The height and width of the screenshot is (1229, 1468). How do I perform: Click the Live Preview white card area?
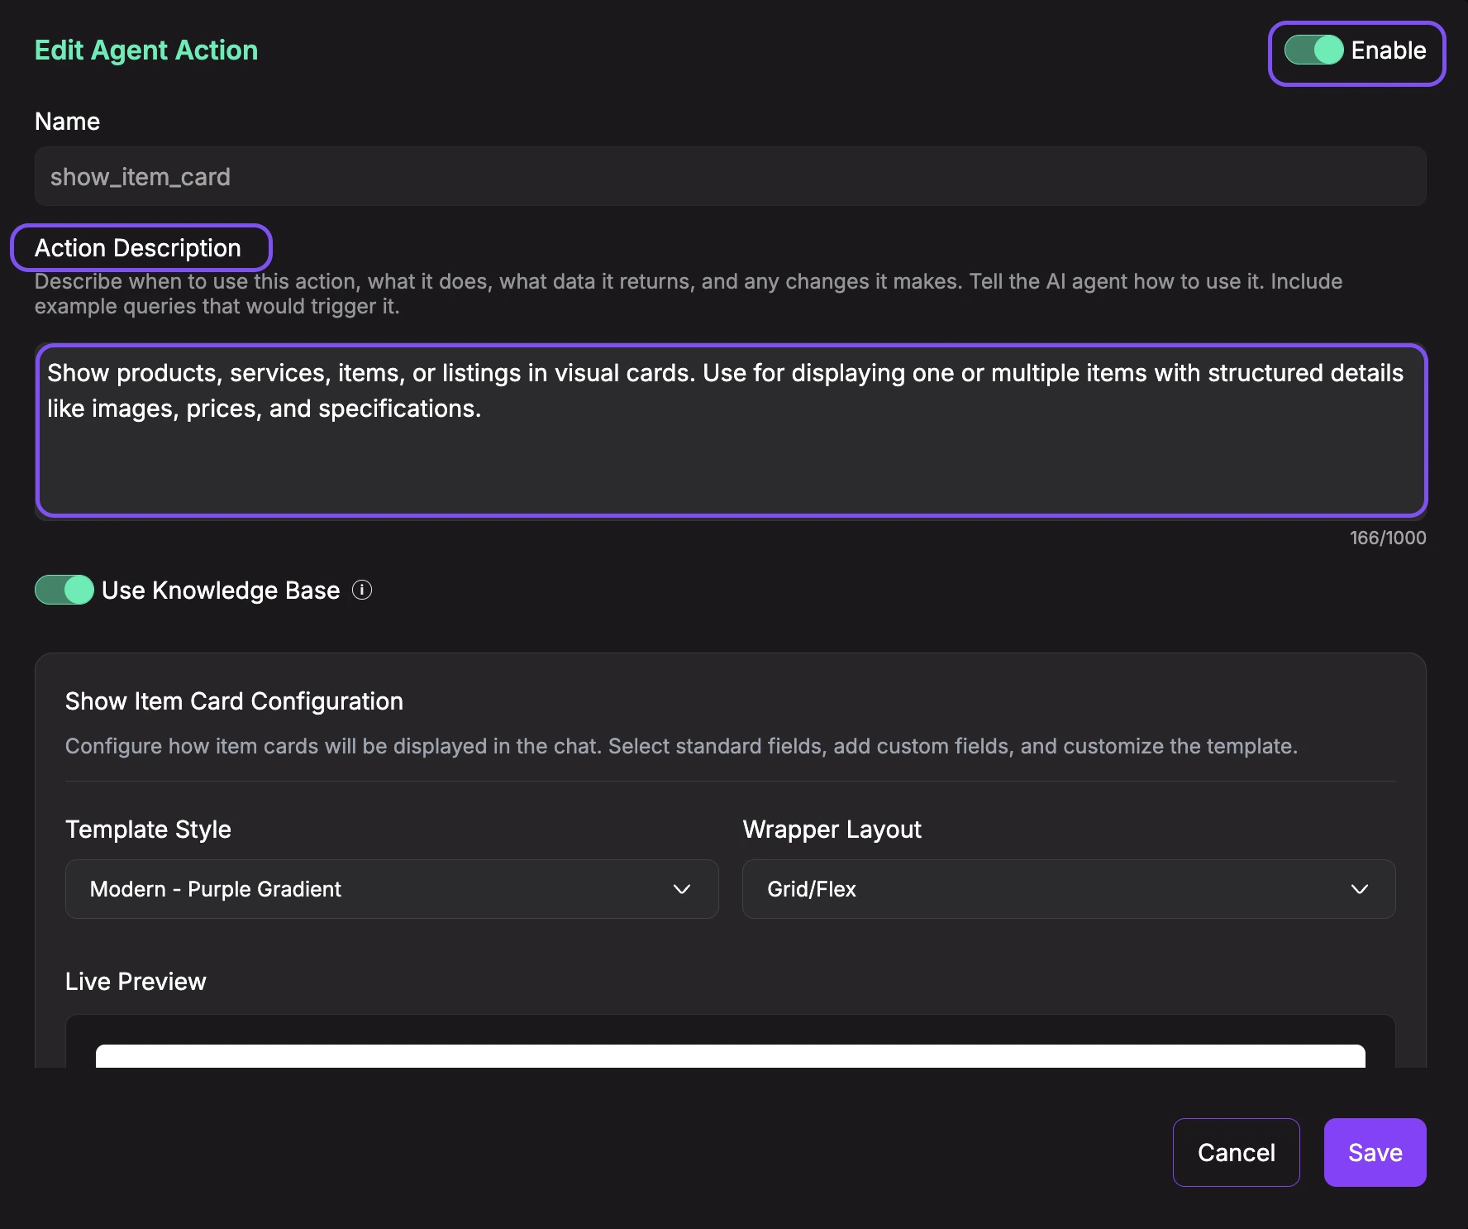point(731,1059)
